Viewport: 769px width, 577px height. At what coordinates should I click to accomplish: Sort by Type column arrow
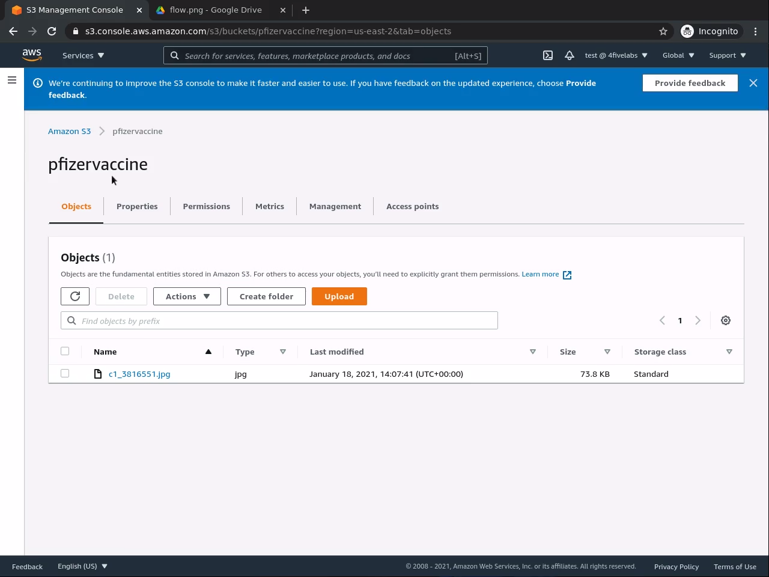[x=283, y=352]
